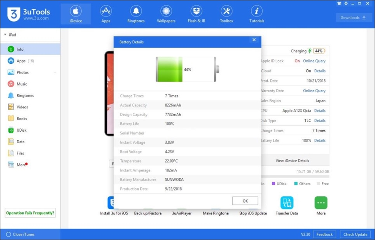Open Disk Type Details link
Viewport: 375px width, 240px height.
[320, 121]
